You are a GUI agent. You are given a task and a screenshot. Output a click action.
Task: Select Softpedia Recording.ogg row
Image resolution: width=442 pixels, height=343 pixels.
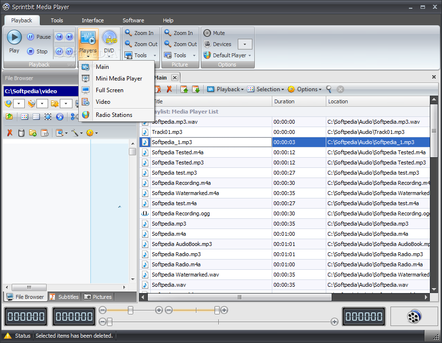tap(285, 213)
